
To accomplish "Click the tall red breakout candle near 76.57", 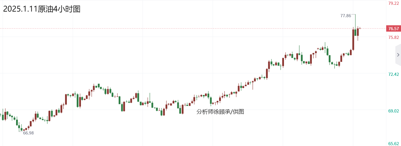I will (353, 39).
